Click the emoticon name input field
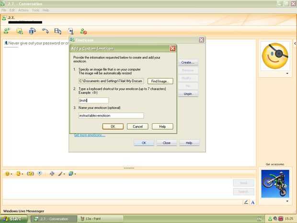 click(x=111, y=116)
